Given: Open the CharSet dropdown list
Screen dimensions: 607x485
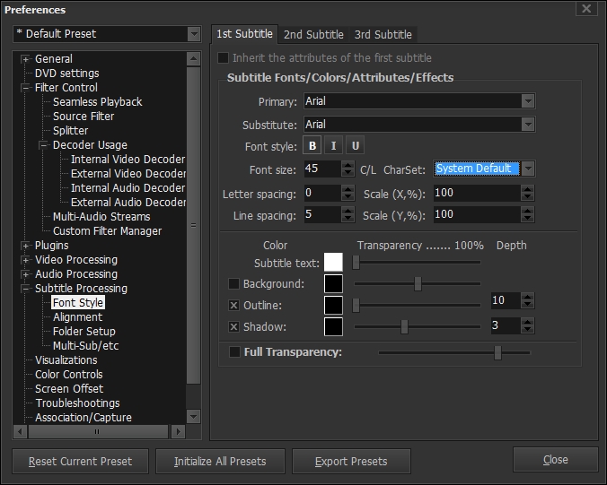Looking at the screenshot, I should pos(528,169).
